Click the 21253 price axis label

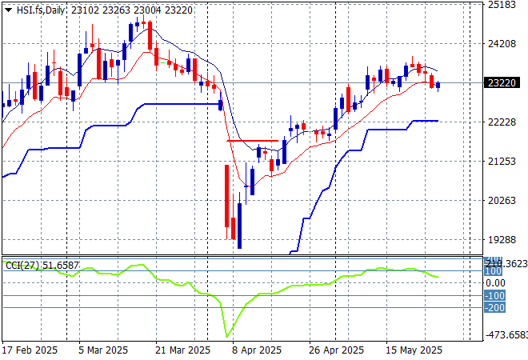click(502, 162)
